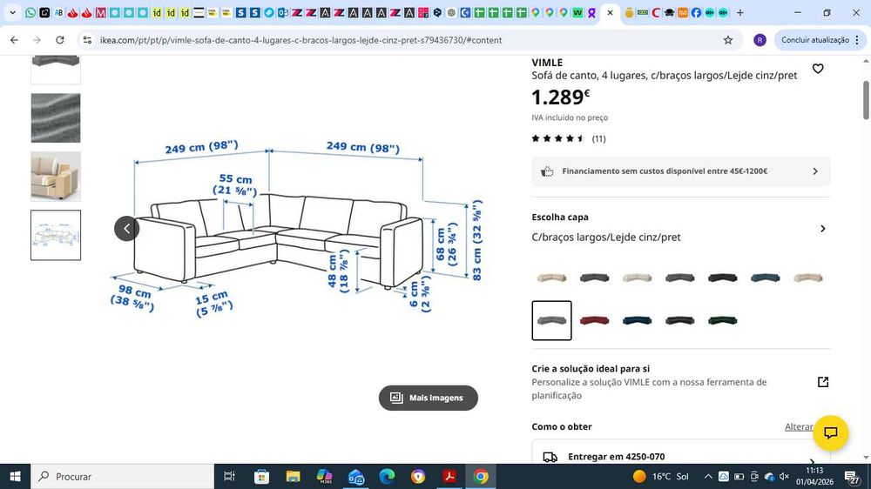Image resolution: width=871 pixels, height=489 pixels.
Task: Launch Microsoft Store from the taskbar
Action: coord(261,476)
